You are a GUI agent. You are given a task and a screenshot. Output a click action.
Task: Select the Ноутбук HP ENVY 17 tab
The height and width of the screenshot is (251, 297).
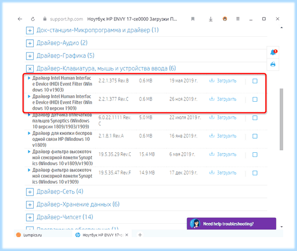[102, 235]
